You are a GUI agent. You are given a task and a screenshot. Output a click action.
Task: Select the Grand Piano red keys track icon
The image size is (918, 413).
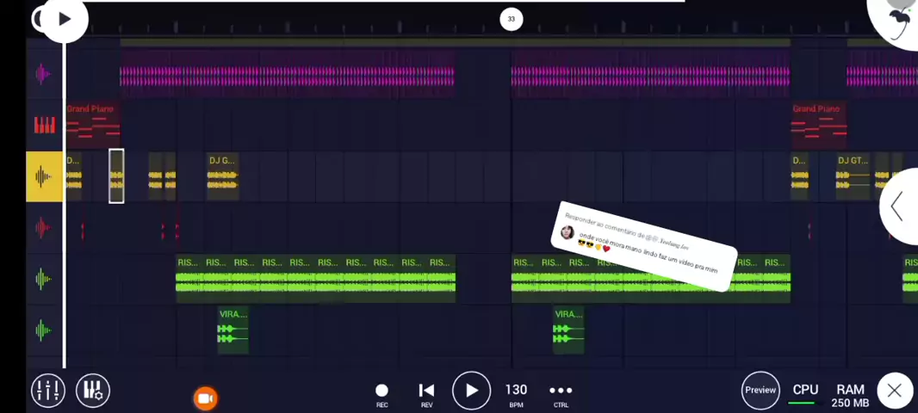click(x=44, y=125)
